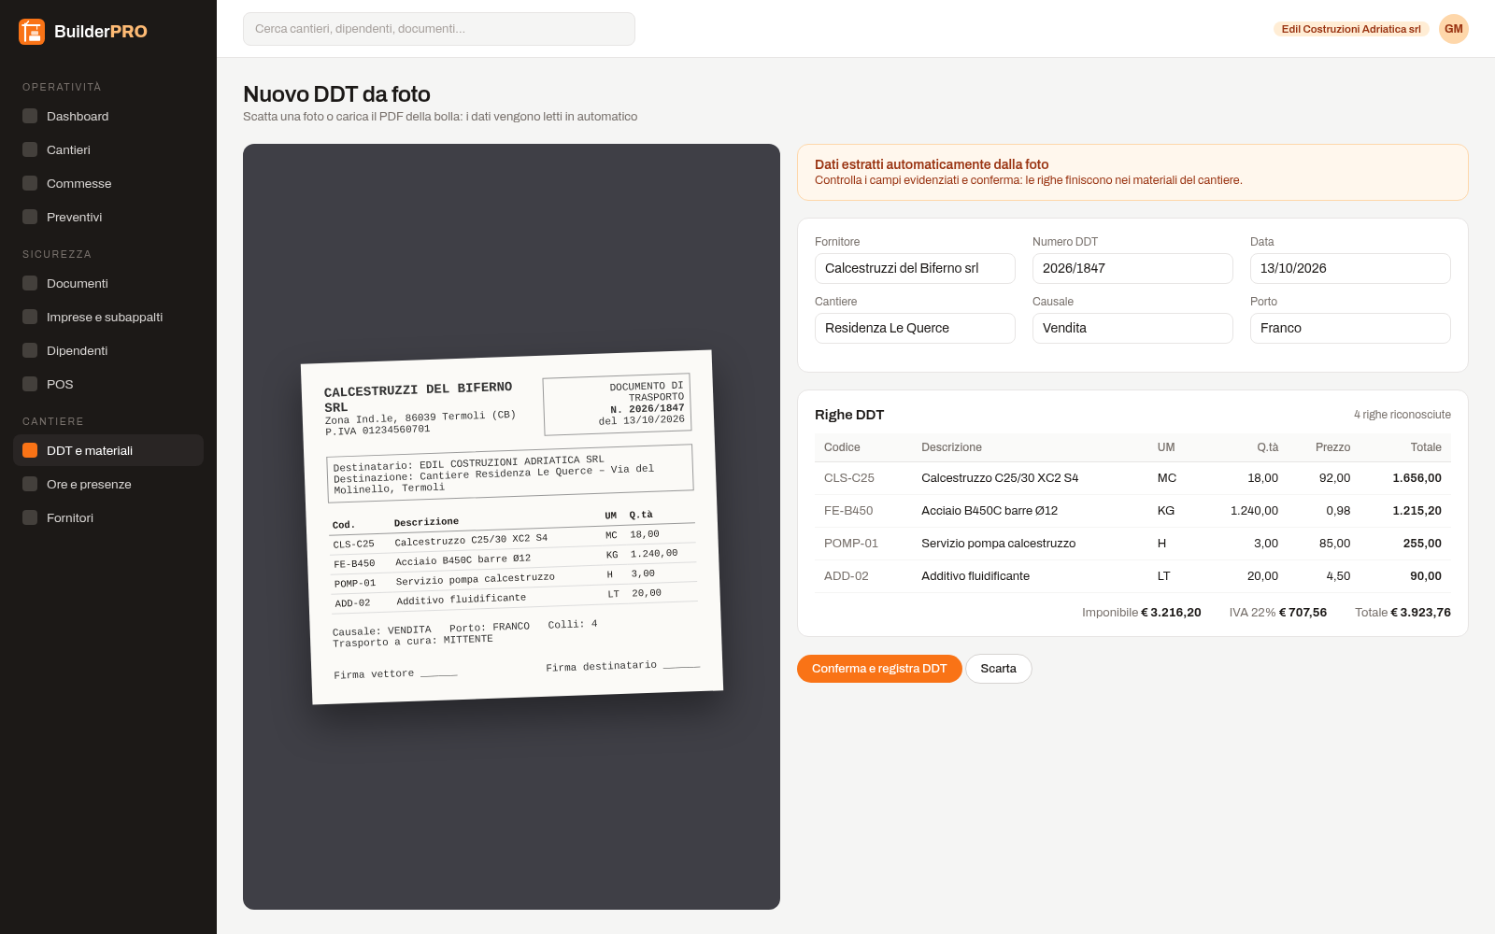1495x934 pixels.
Task: Open Imprese e subappalti
Action: 108,317
